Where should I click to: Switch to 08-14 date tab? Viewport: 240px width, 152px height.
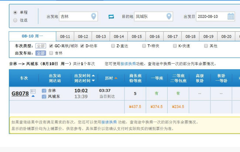tap(119, 37)
